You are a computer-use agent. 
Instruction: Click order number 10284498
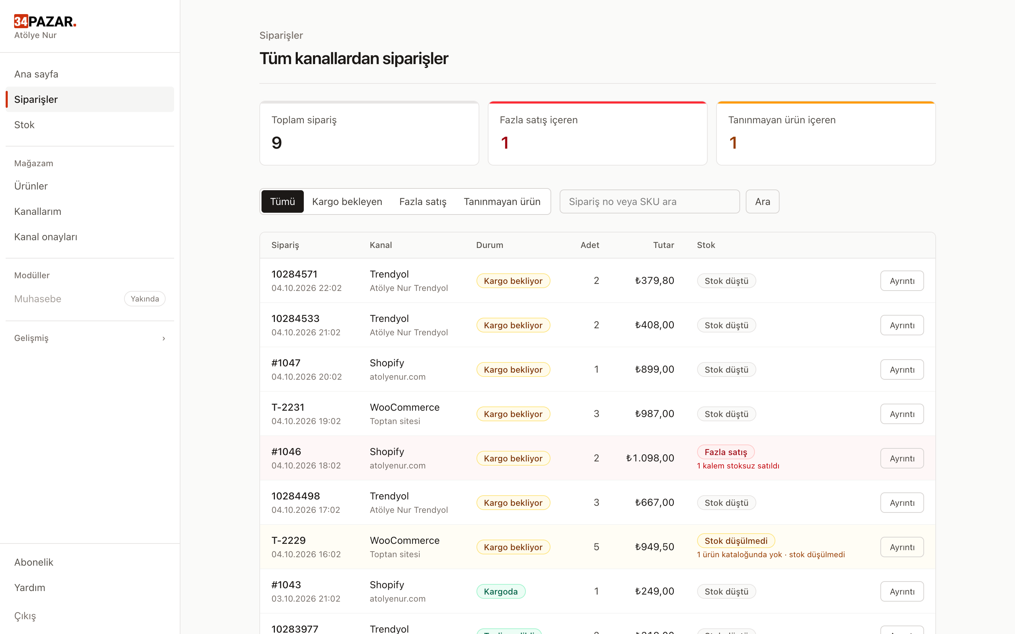point(296,496)
